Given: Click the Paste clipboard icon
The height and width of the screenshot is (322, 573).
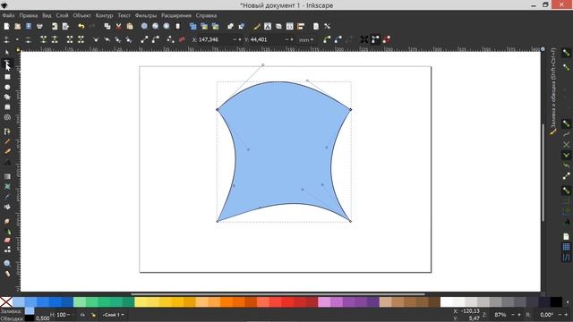Looking at the screenshot, I should [x=130, y=26].
